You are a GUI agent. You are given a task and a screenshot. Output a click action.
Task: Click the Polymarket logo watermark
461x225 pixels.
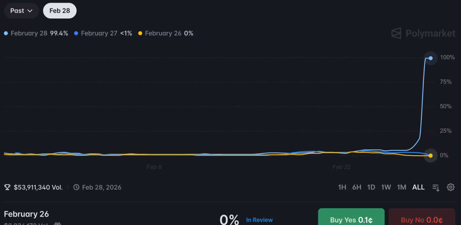tap(423, 34)
